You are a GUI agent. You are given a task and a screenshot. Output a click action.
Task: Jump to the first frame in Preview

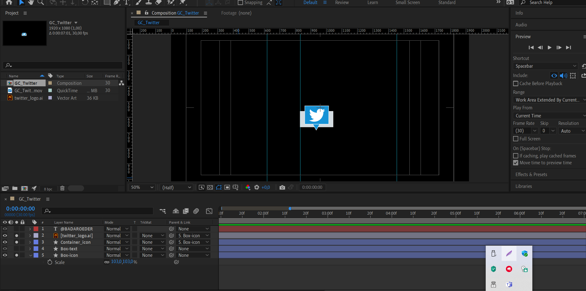click(x=531, y=48)
